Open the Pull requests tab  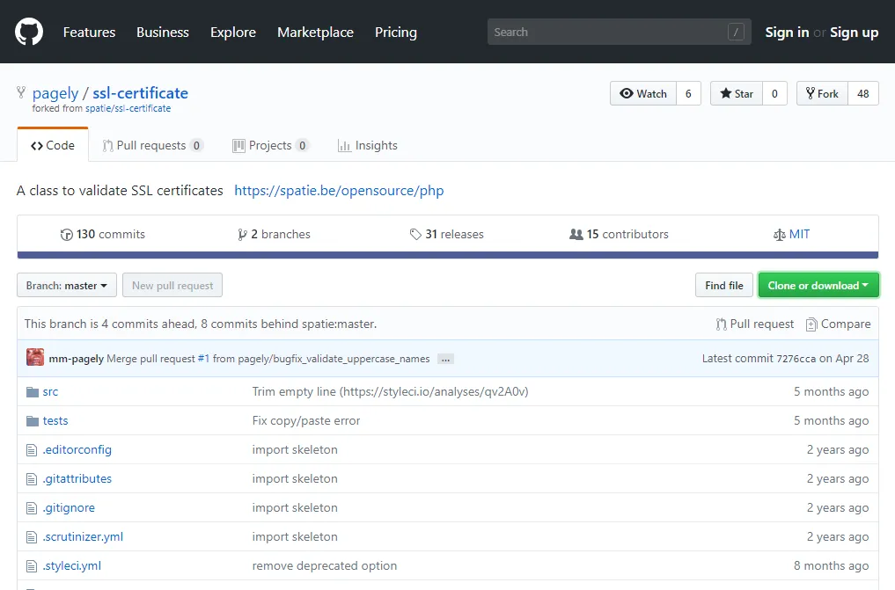150,145
